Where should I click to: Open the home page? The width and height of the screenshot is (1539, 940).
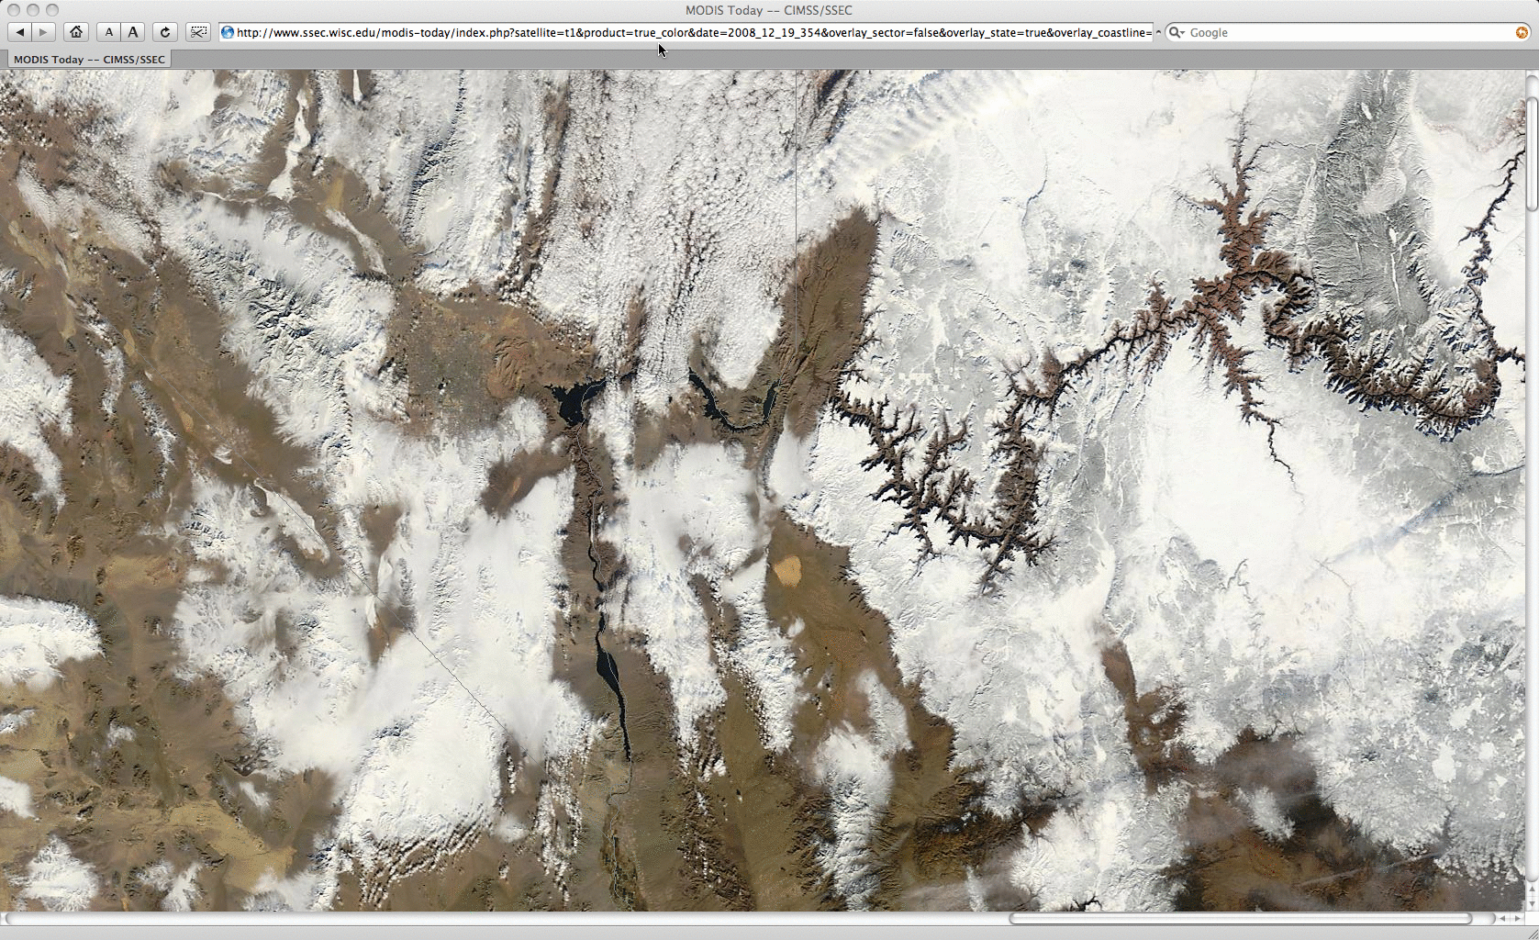pos(76,32)
